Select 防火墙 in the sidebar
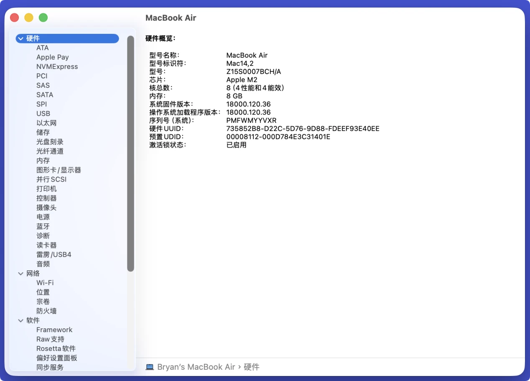This screenshot has width=530, height=381. pyautogui.click(x=46, y=311)
